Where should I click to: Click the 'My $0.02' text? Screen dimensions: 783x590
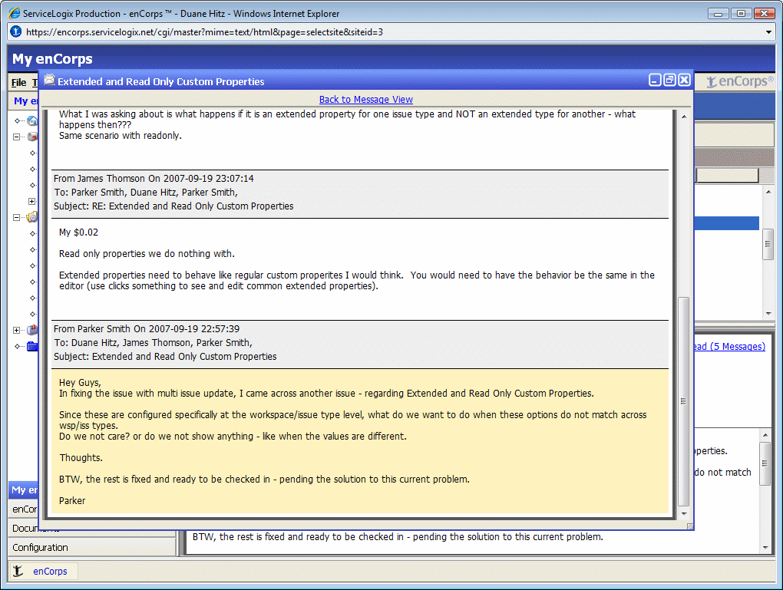tap(78, 232)
